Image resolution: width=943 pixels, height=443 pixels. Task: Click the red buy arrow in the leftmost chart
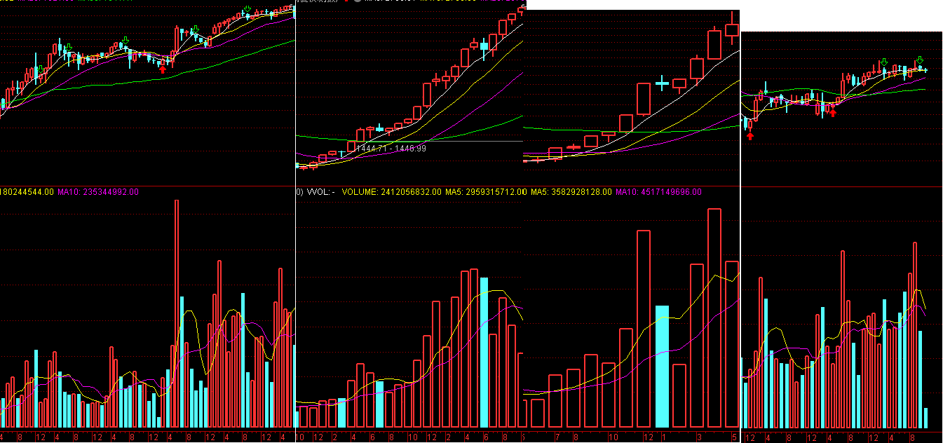[x=163, y=69]
